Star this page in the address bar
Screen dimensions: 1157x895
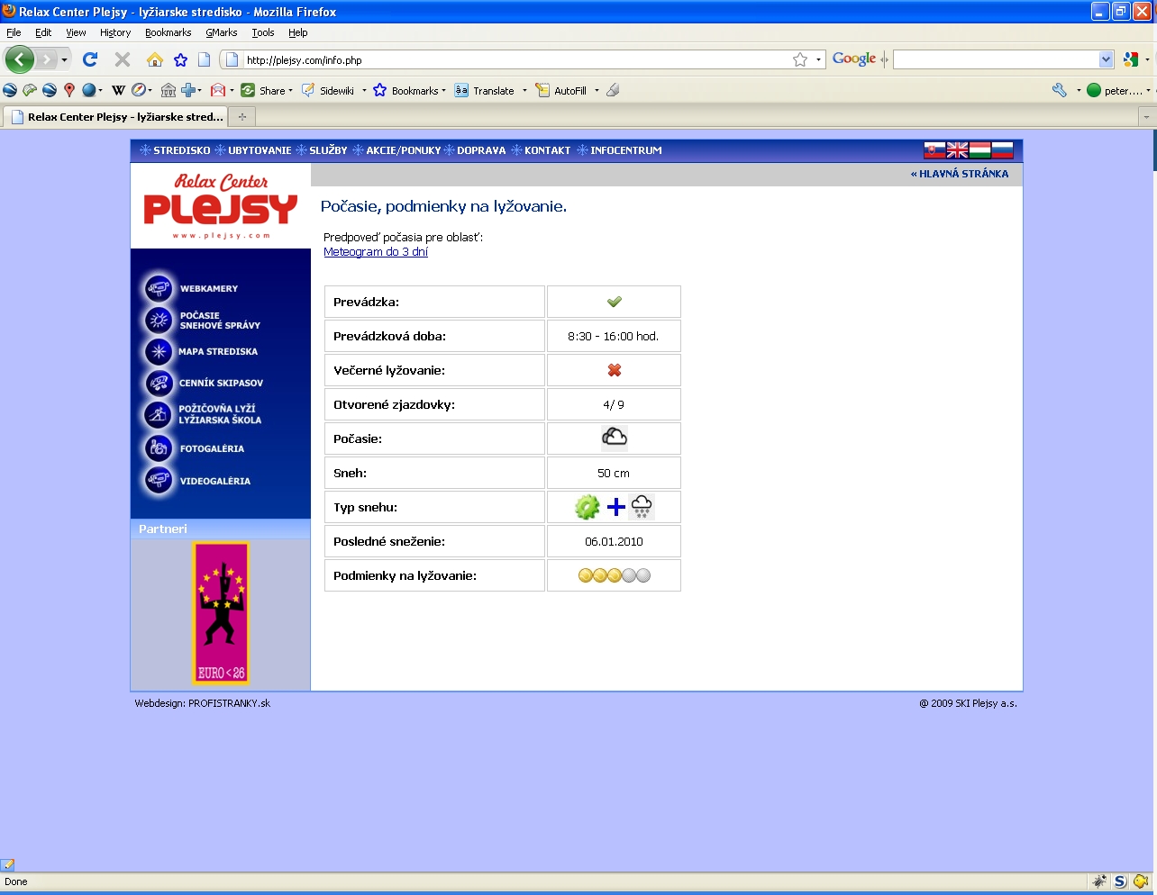tap(800, 59)
